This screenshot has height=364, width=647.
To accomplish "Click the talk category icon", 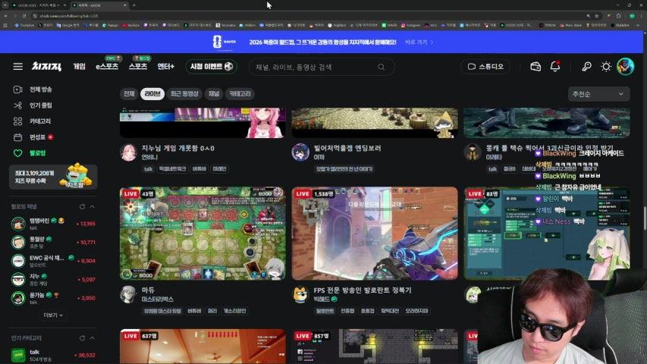I will [18, 355].
